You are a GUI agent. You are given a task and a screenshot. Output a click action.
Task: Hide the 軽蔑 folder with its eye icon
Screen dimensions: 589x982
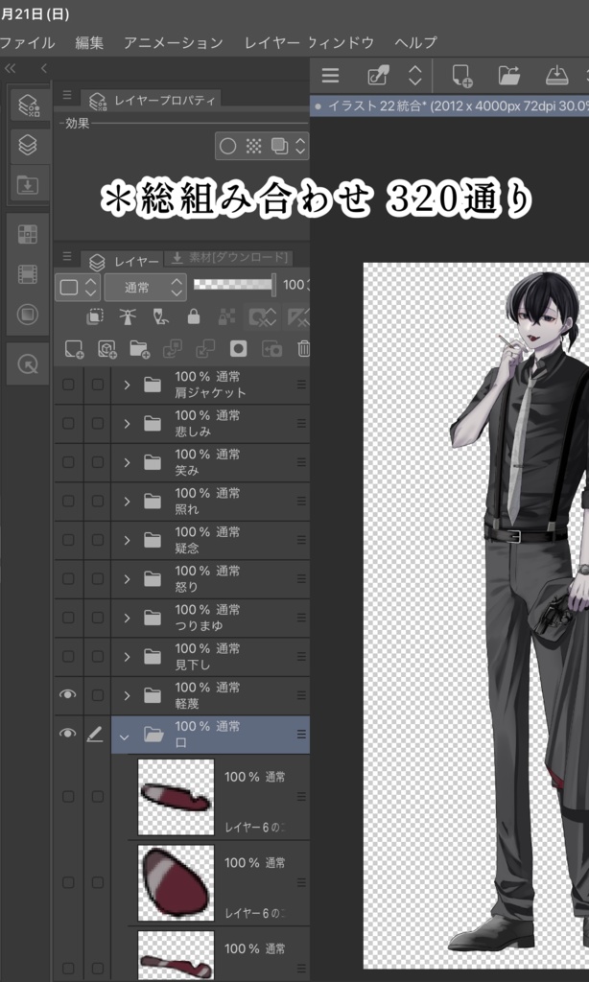click(68, 694)
